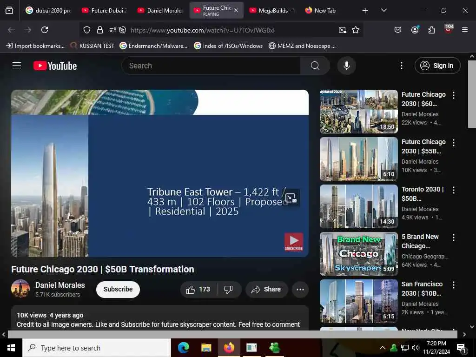Expand the list all tabs chevron
The height and width of the screenshot is (357, 476).
pyautogui.click(x=383, y=10)
